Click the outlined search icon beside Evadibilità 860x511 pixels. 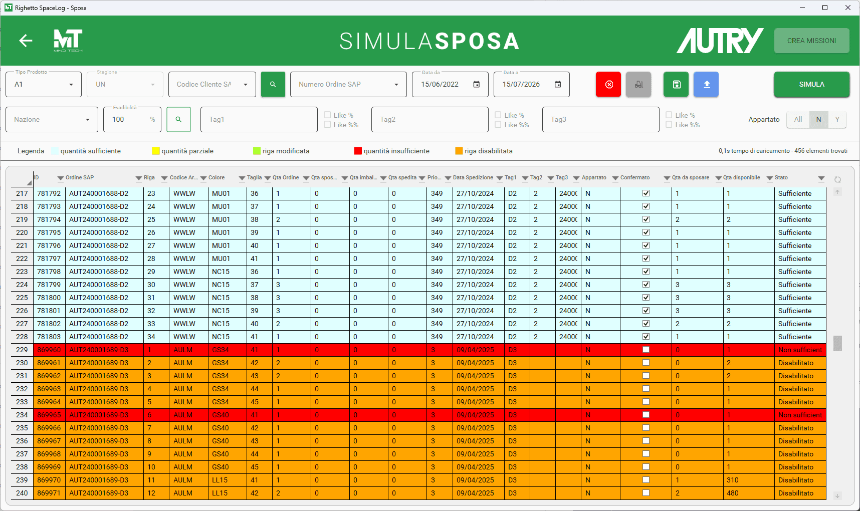coord(178,119)
